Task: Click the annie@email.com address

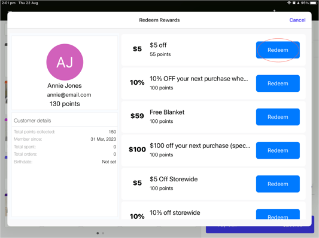Action: [x=69, y=95]
